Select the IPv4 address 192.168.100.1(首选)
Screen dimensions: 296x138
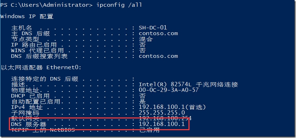[x=172, y=107]
